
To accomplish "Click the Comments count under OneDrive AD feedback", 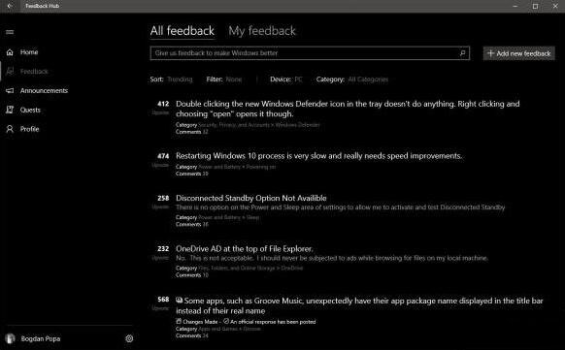I will click(x=191, y=275).
